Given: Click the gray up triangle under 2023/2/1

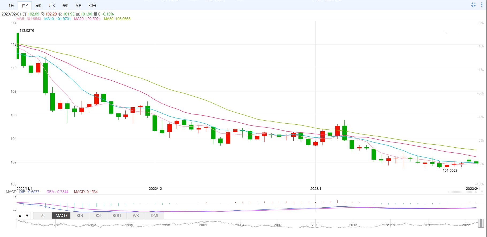Looking at the screenshot, I should (476, 192).
